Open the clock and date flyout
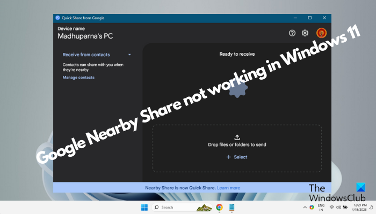Image resolution: width=376 pixels, height=214 pixels. click(x=359, y=208)
